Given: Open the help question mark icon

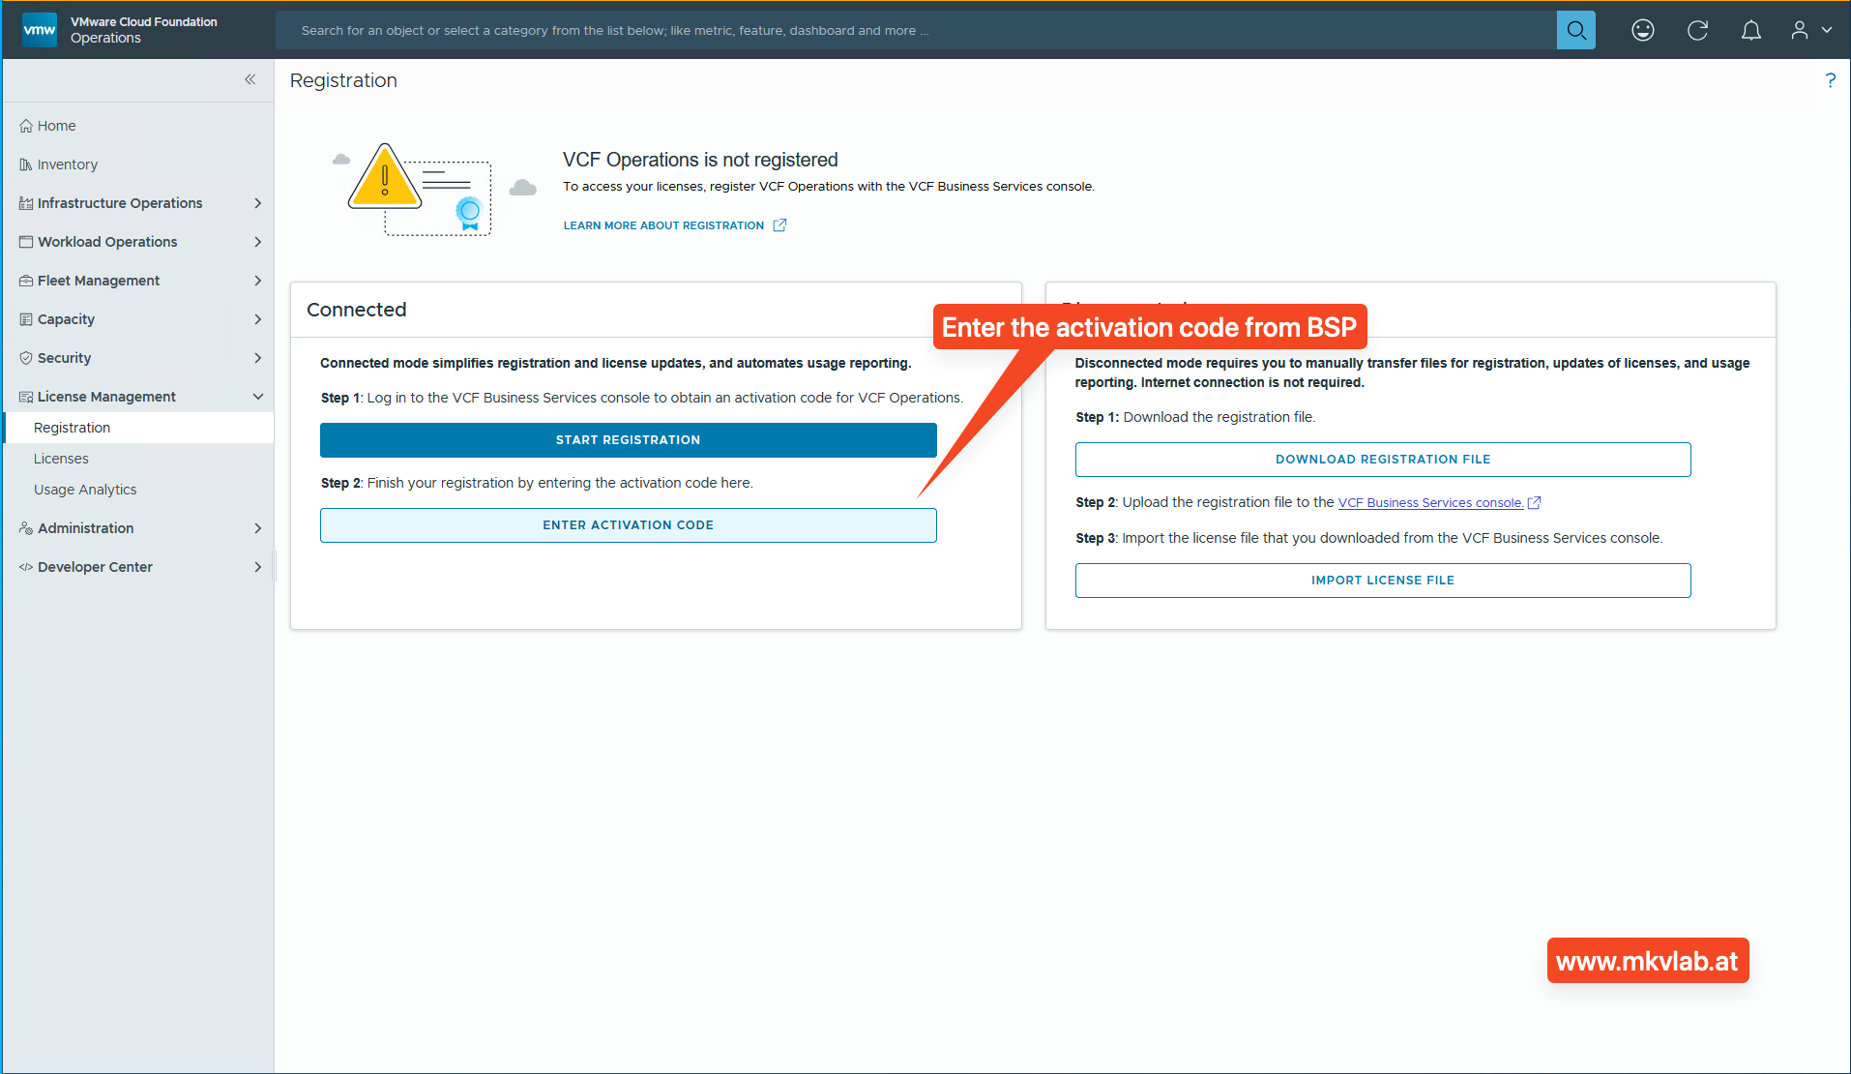Looking at the screenshot, I should coord(1830,80).
